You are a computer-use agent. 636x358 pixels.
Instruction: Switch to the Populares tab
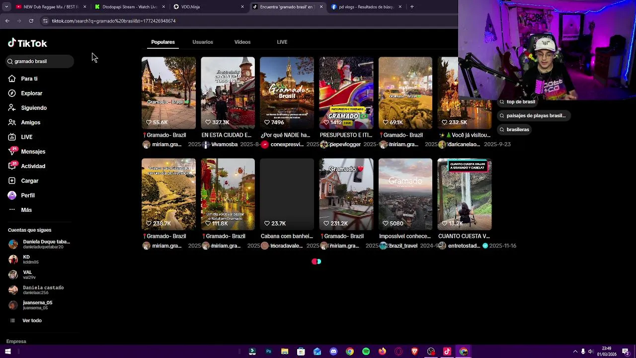[163, 42]
